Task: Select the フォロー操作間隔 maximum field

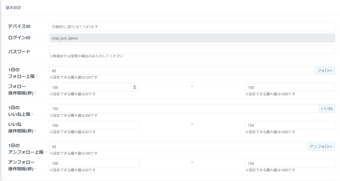Action: [x=290, y=87]
